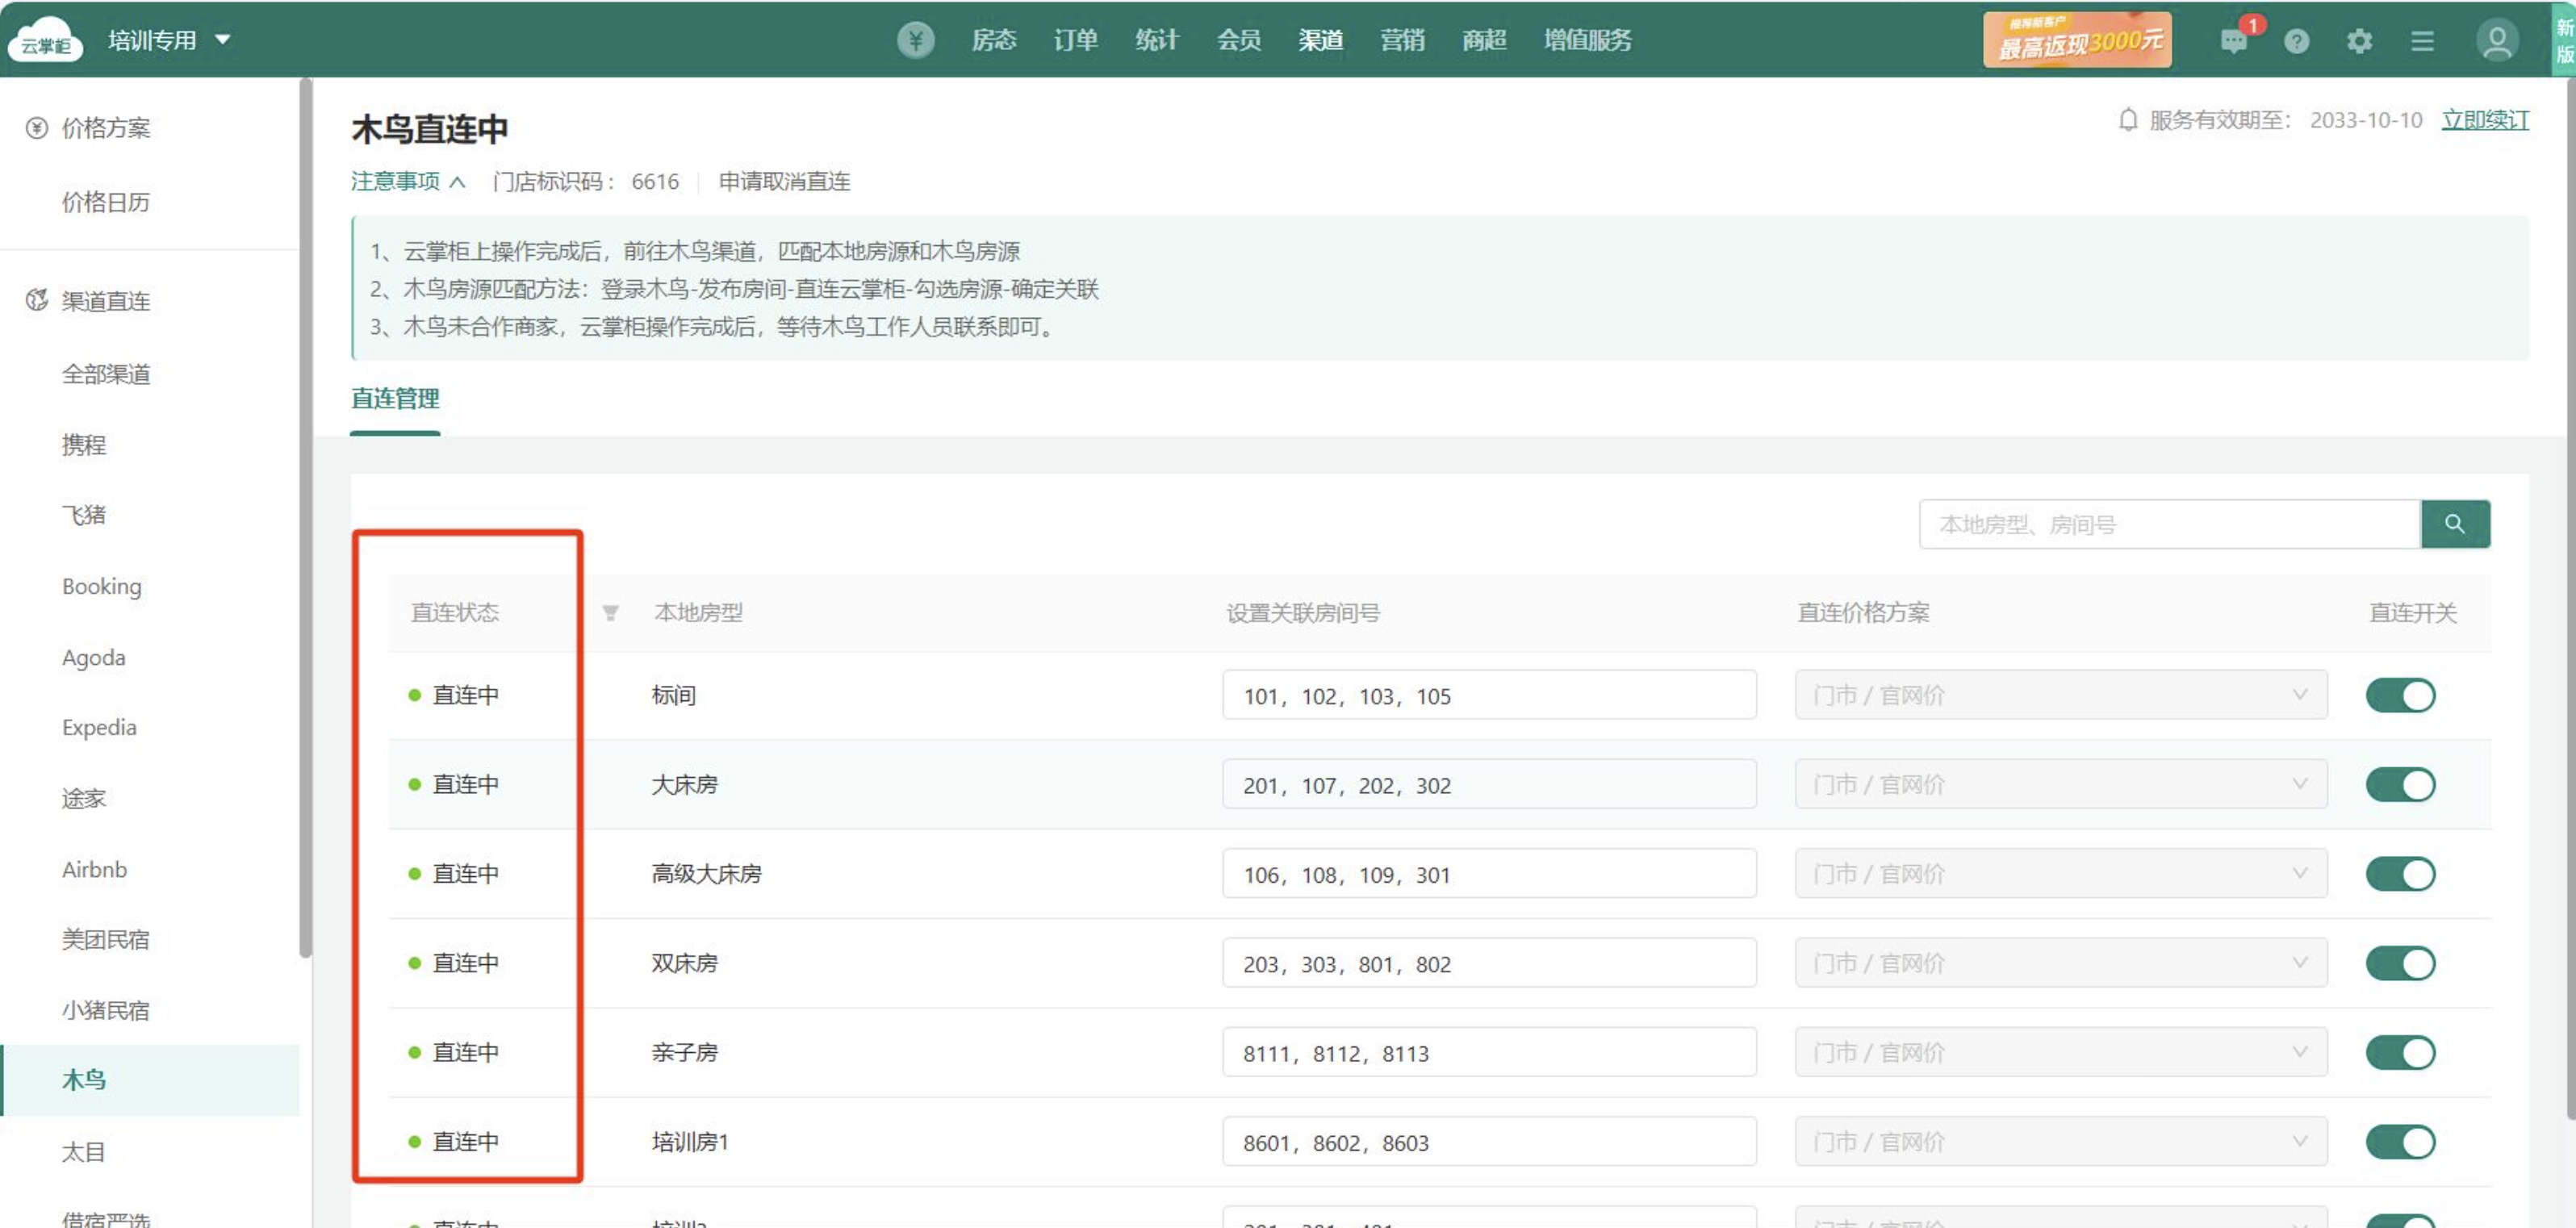Click the filter funnel icon beside 直连状态
This screenshot has height=1228, width=2576.
tap(610, 613)
